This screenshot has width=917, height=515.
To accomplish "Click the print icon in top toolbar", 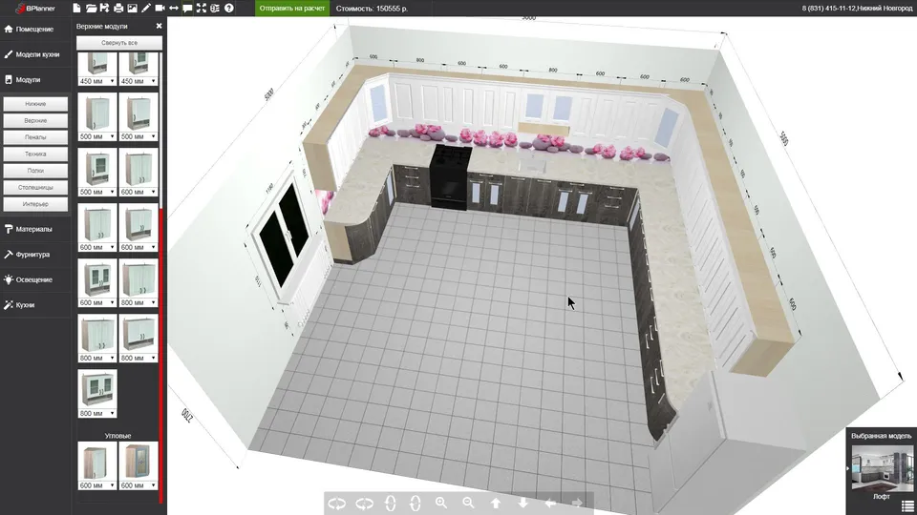I will click(x=118, y=9).
